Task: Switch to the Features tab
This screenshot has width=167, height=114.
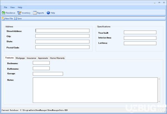Action: (9, 58)
